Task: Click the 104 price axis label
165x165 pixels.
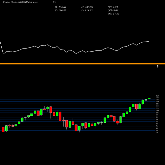Action: (x=157, y=113)
